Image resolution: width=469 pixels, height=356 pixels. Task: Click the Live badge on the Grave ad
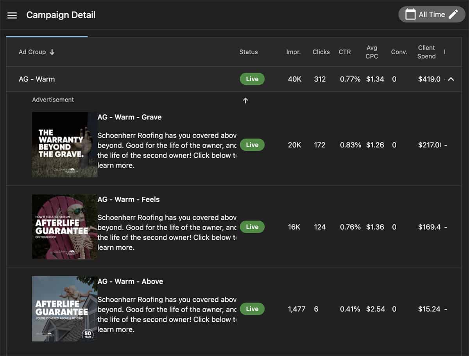(252, 144)
